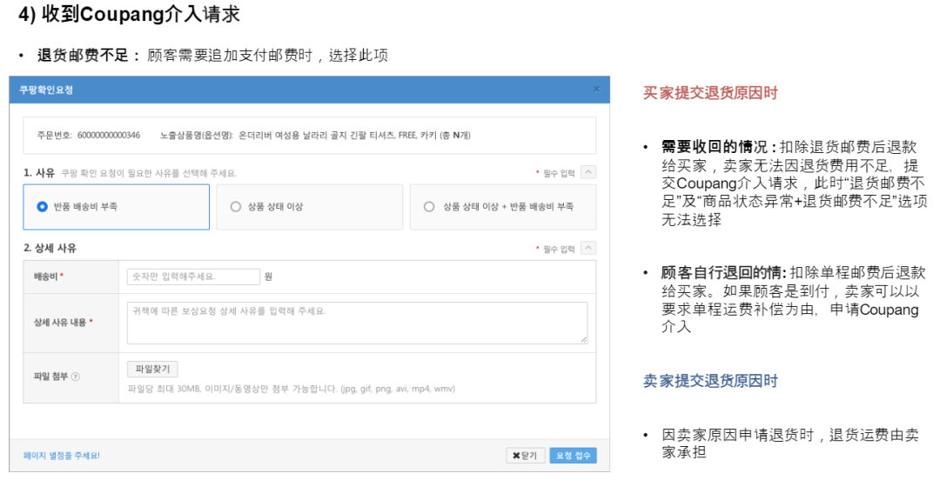
Task: Click the 상세 사유 내용 field label
Action: [x=60, y=323]
